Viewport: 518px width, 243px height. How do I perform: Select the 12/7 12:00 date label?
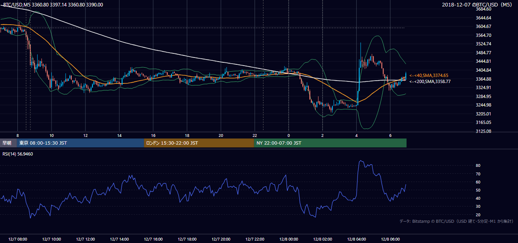(86, 239)
